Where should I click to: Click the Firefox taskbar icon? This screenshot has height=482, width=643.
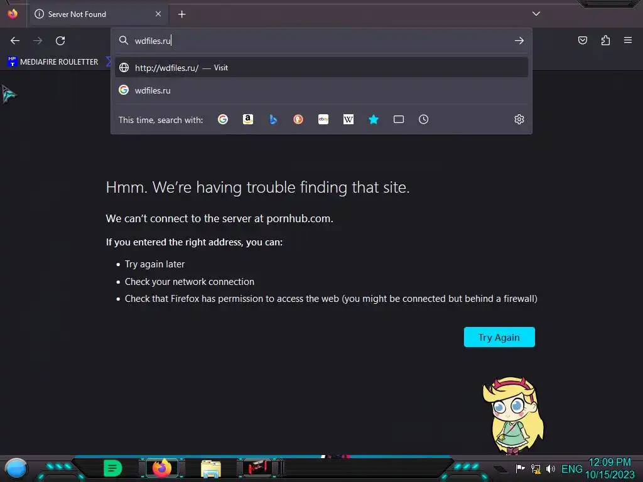click(161, 468)
